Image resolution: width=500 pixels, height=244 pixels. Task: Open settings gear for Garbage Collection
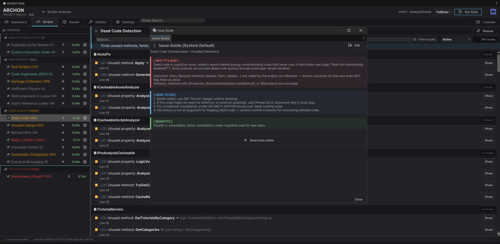85,81
